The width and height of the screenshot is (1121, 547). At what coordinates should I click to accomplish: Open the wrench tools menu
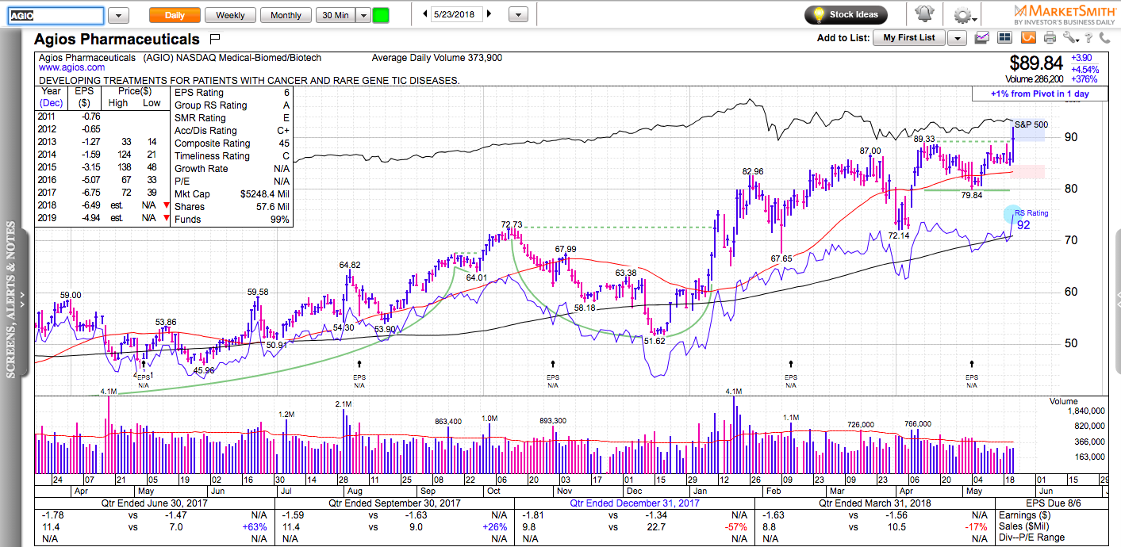click(x=1072, y=37)
